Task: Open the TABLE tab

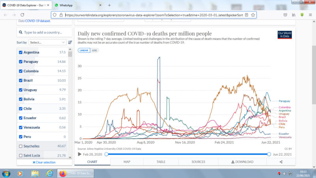Action: pos(161,161)
